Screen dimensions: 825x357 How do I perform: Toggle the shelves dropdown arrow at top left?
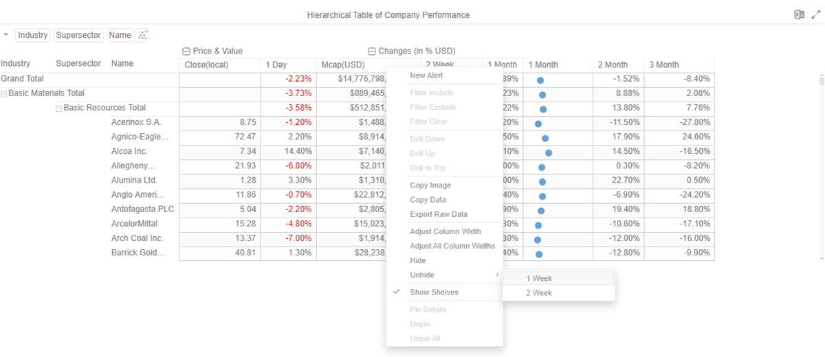[6, 34]
